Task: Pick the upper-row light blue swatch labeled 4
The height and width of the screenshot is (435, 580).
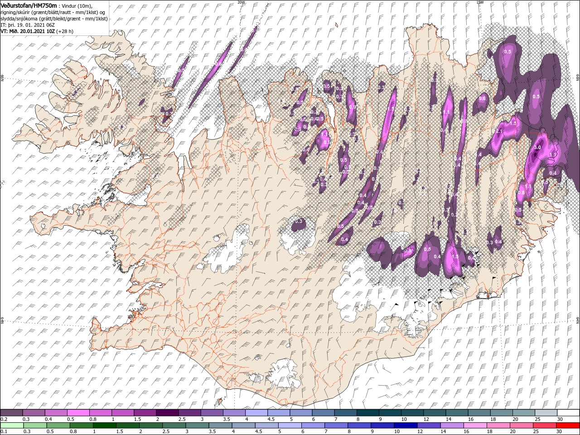Action: [x=256, y=412]
